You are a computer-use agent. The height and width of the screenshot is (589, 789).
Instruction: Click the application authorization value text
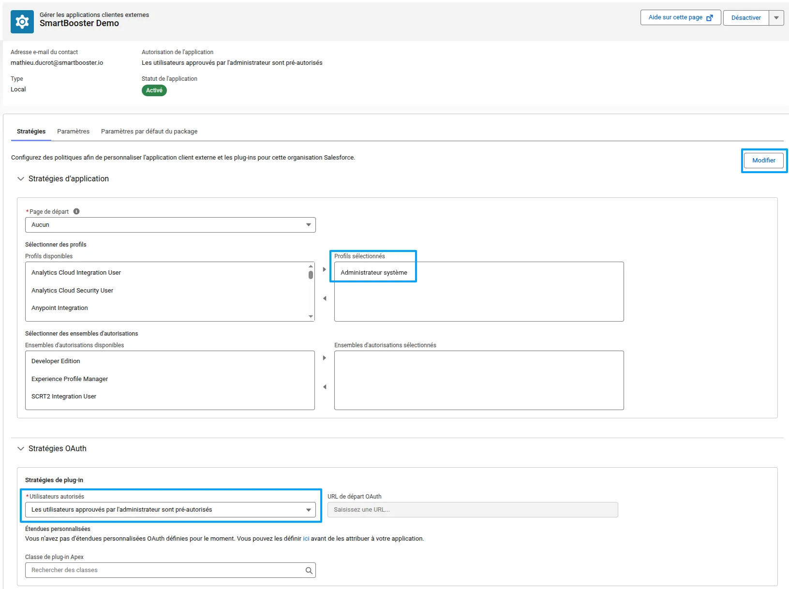click(x=232, y=63)
